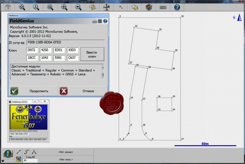
Task: Click the blue help icon in FieldGenius dialog
Action: 105,21
